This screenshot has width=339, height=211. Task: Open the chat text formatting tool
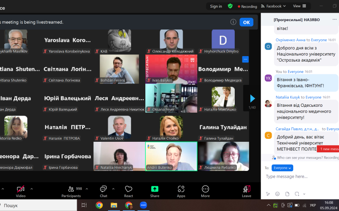[268, 194]
